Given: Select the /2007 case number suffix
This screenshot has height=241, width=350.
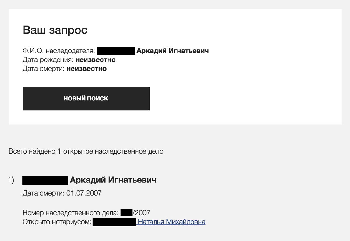Looking at the screenshot, I should pyautogui.click(x=142, y=213).
